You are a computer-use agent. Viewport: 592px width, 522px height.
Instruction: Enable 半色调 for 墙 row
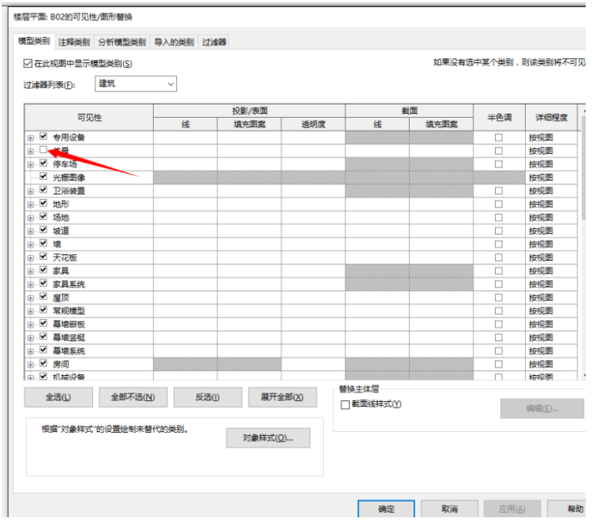coord(499,244)
